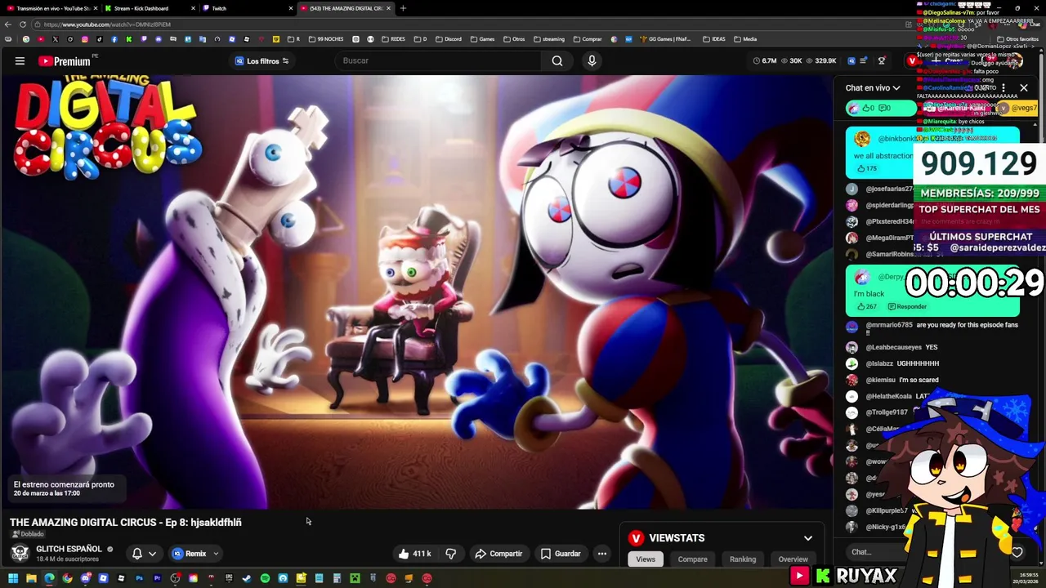Expand the bell notification dropdown arrow
Viewport: 1046px width, 588px height.
point(152,554)
